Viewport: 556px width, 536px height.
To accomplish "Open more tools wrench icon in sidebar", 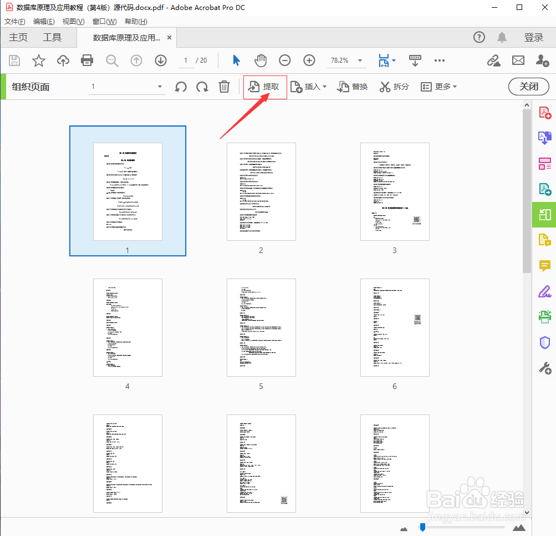I will coord(545,368).
